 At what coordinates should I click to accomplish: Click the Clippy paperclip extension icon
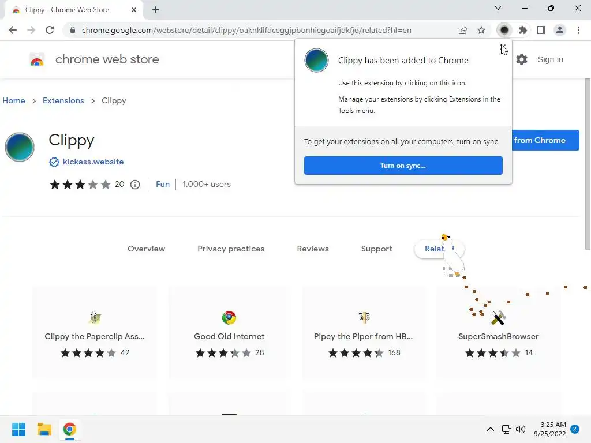(95, 318)
